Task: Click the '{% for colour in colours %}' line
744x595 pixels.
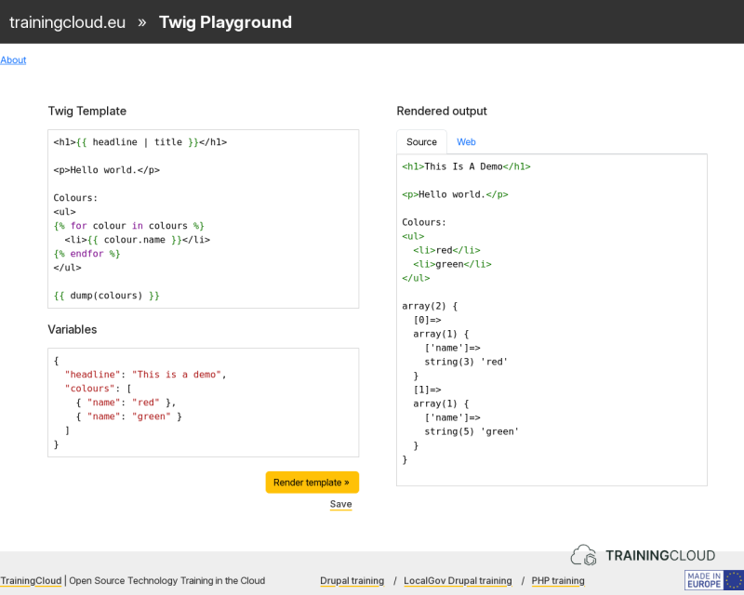Action: pos(128,226)
